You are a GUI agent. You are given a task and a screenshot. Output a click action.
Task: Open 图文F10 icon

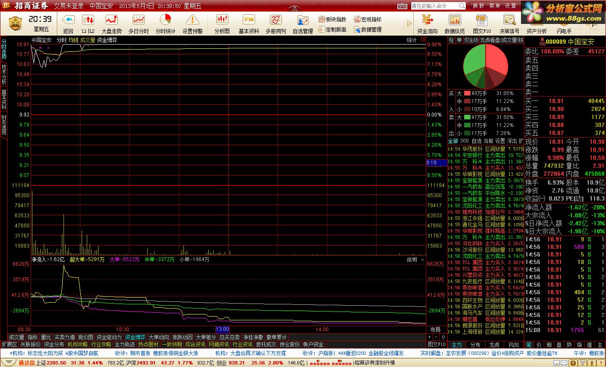pos(482,20)
